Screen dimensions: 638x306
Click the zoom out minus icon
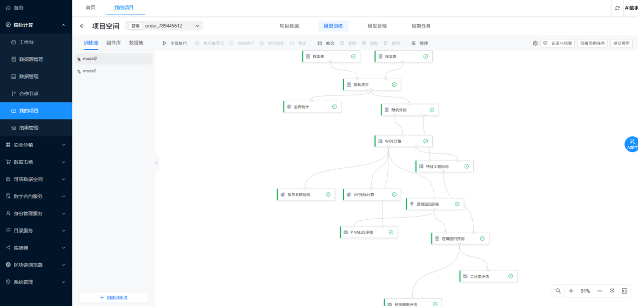(600, 291)
